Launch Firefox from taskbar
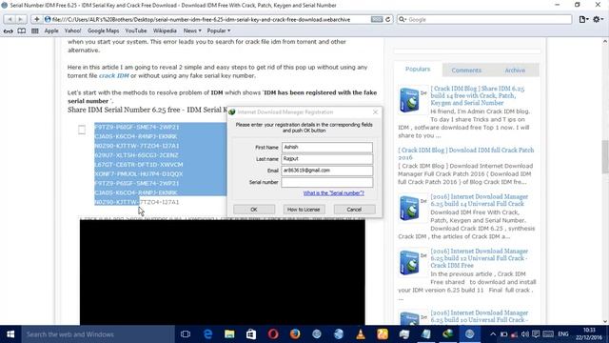The height and width of the screenshot is (343, 609). pos(295,334)
